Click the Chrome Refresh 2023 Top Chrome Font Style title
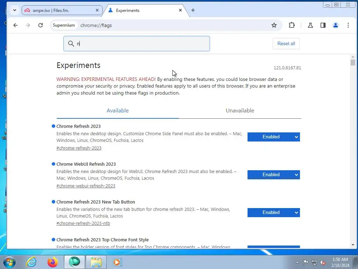The image size is (358, 269). [102, 240]
